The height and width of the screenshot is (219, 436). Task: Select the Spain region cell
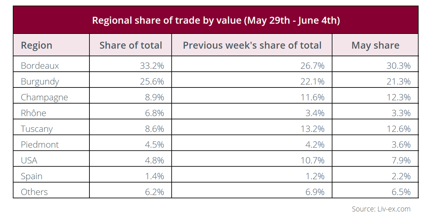point(31,176)
